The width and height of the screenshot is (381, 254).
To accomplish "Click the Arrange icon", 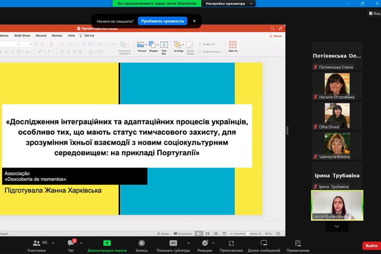I will pos(178,44).
